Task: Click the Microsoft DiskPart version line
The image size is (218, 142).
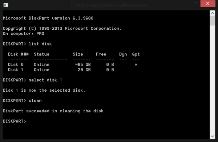Action: 48,18
